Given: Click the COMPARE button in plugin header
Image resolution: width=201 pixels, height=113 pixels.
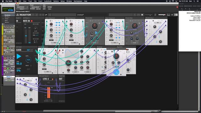Looking at the screenshot, I should tap(38, 9).
